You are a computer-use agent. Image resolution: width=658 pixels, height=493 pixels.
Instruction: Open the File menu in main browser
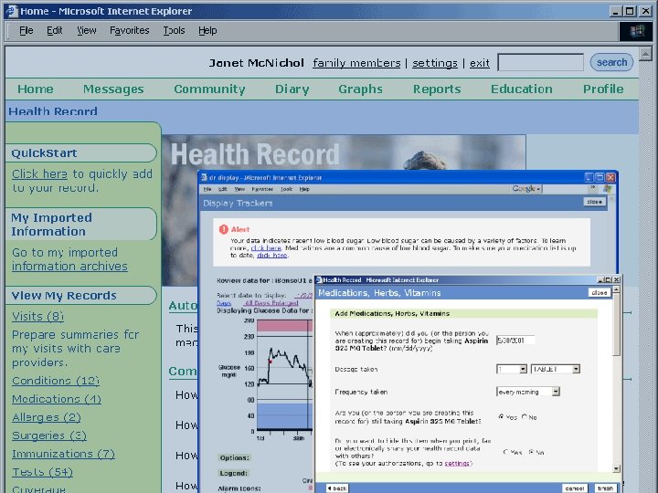26,31
